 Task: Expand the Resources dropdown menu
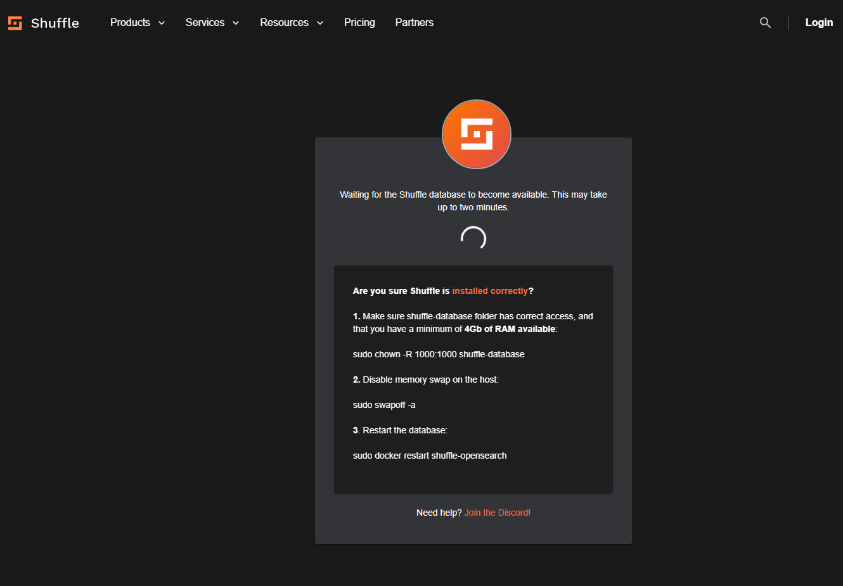pyautogui.click(x=292, y=22)
